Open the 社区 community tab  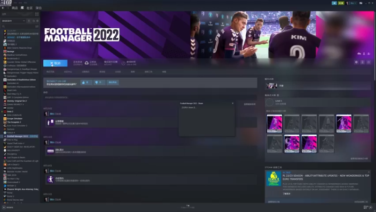coord(30,8)
